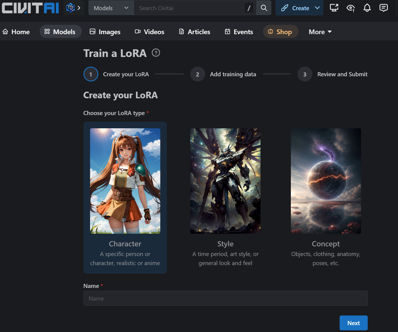
Task: Open the Events tab
Action: point(239,32)
